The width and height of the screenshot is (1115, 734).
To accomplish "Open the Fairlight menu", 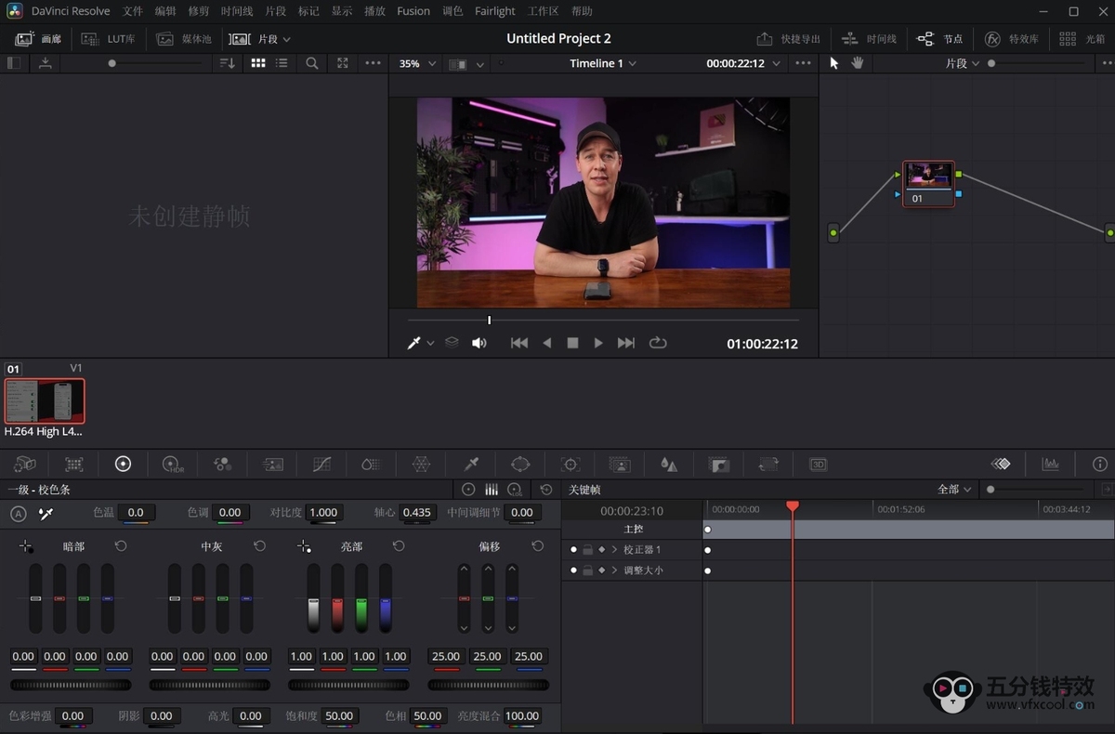I will (x=494, y=11).
